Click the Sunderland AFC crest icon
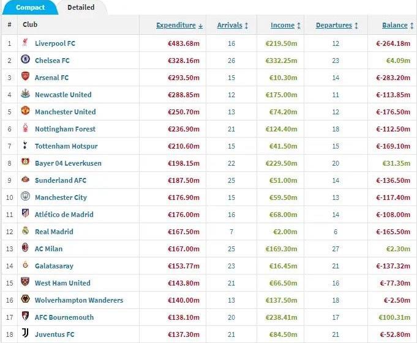Screen dimensions: 417x343 pos(25,179)
